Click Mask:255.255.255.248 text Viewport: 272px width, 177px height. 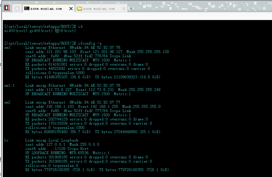pos(139,90)
